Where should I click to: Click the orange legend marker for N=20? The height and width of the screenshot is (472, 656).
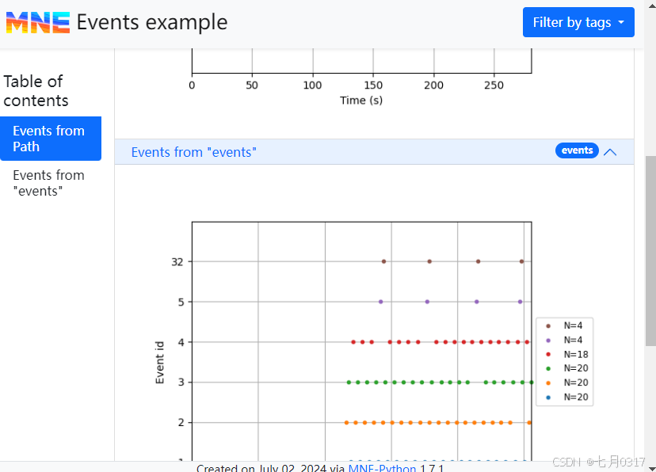[548, 383]
